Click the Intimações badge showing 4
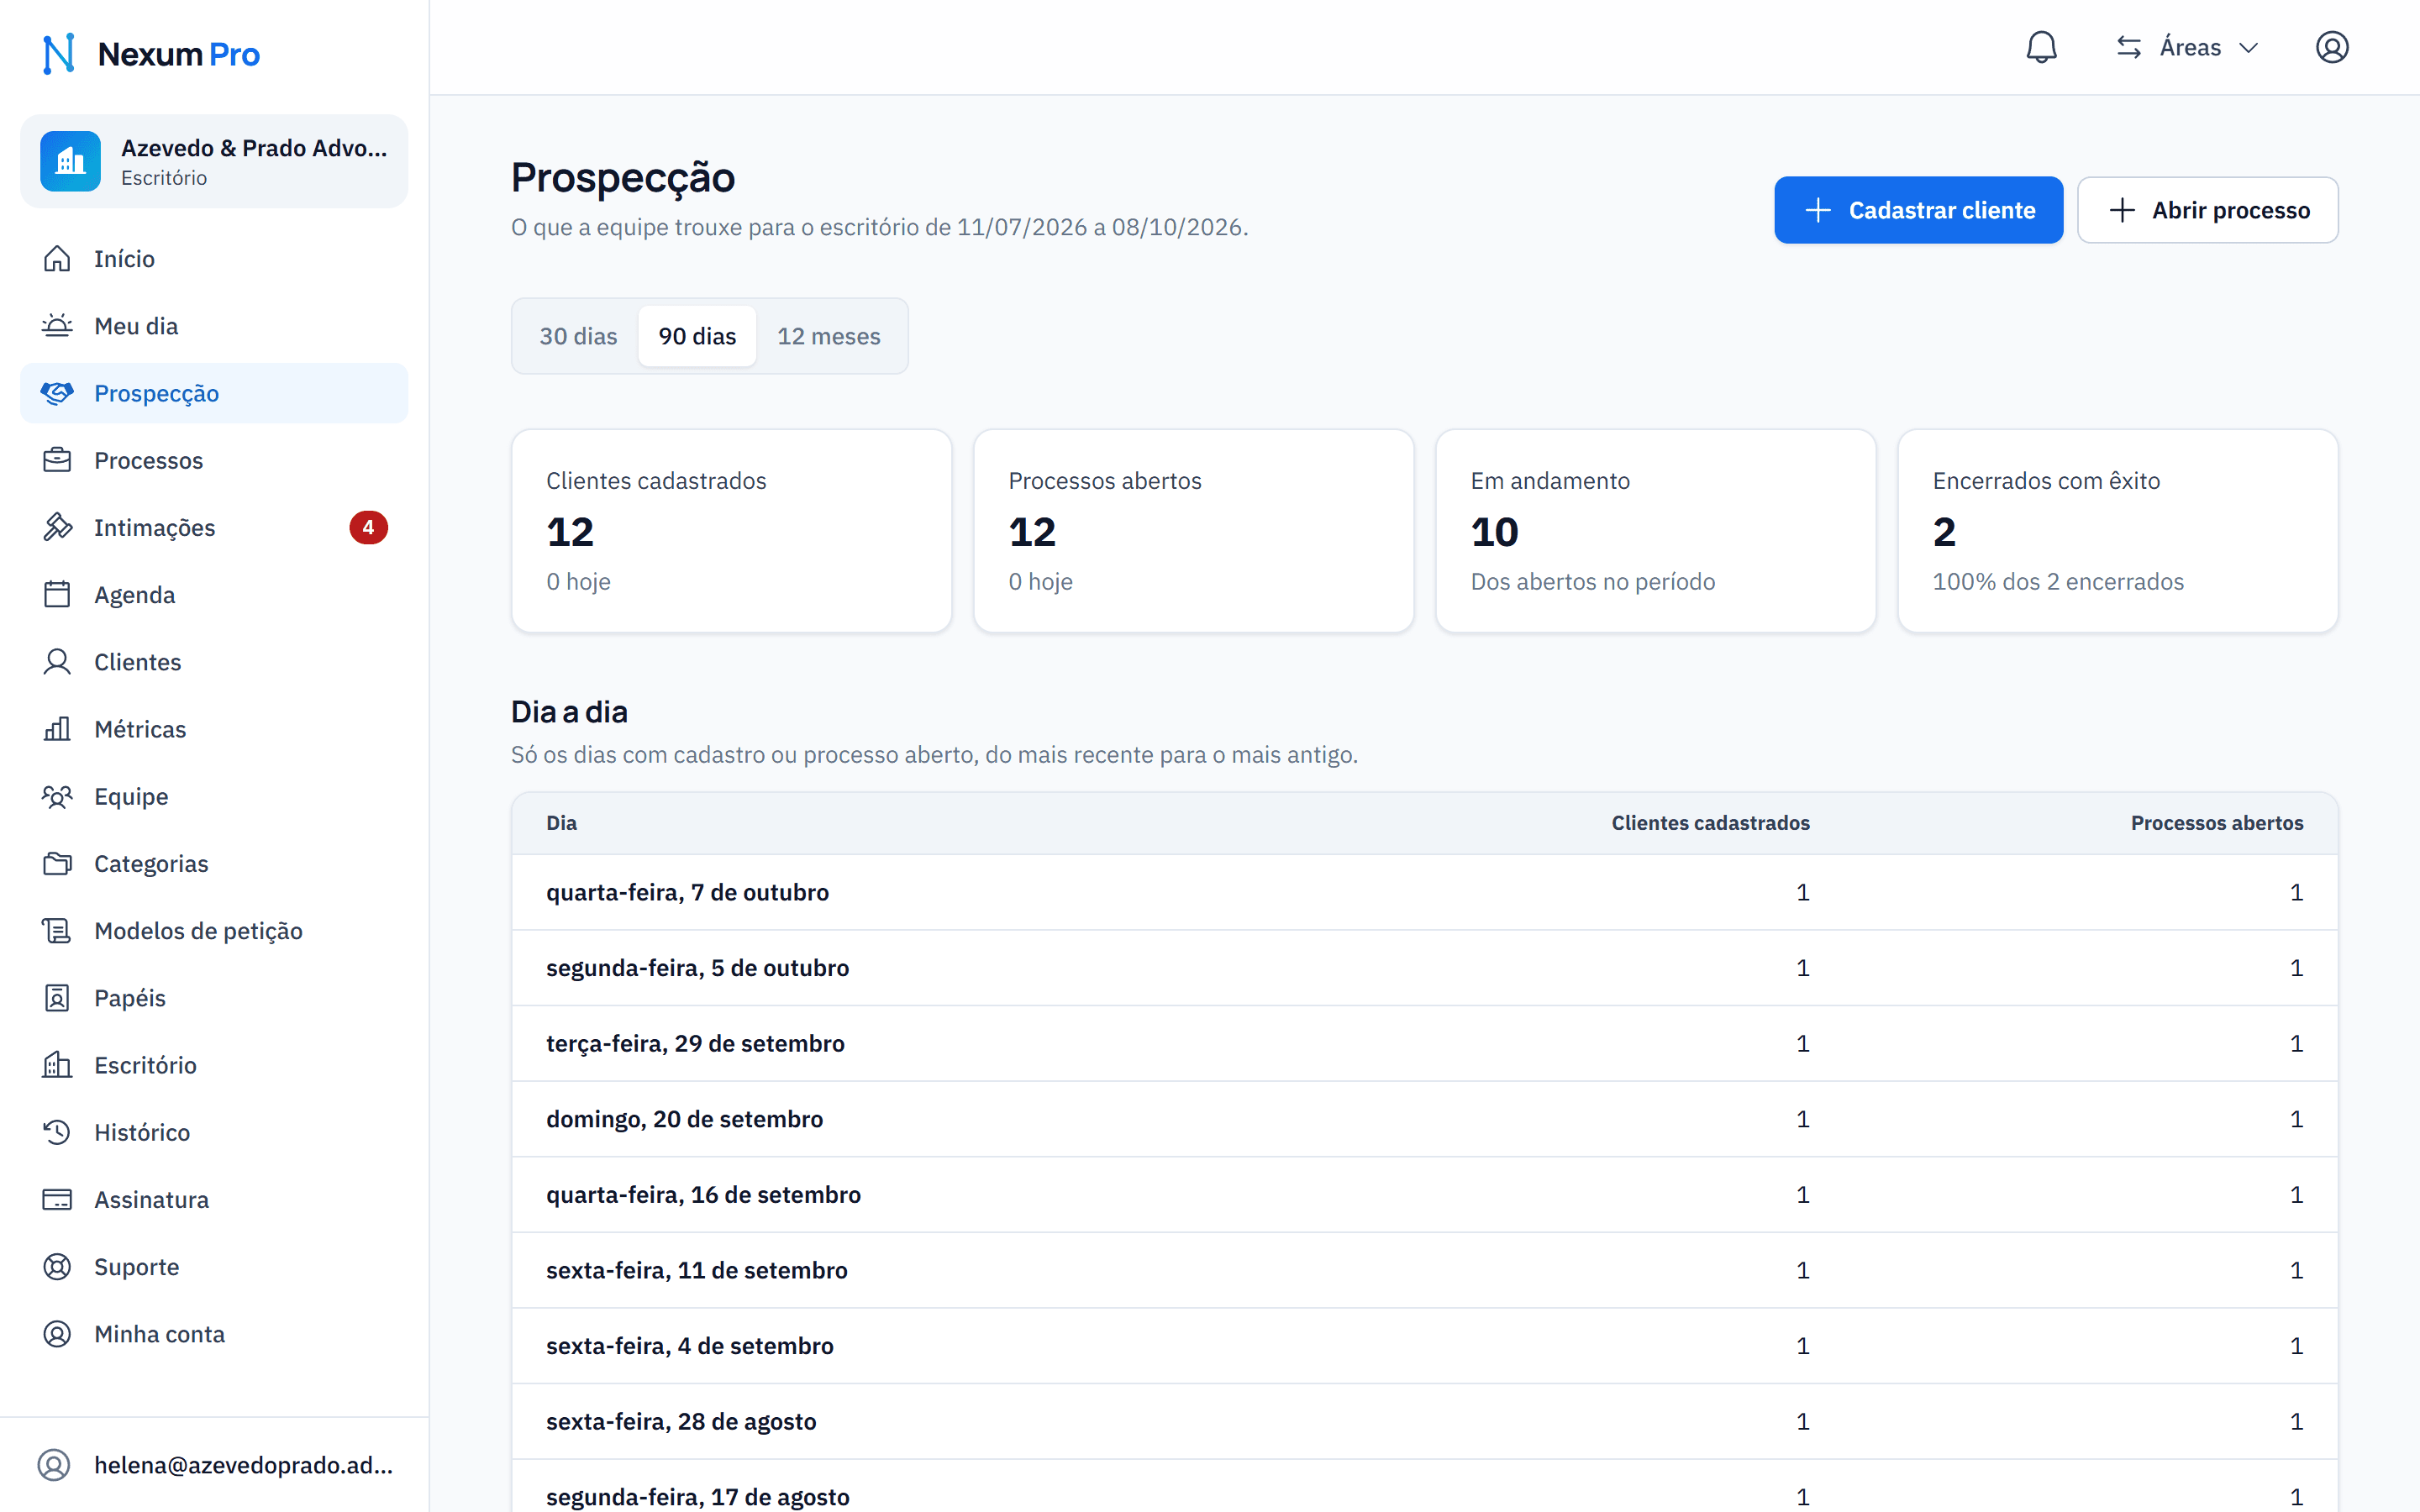The height and width of the screenshot is (1512, 2420). [368, 527]
